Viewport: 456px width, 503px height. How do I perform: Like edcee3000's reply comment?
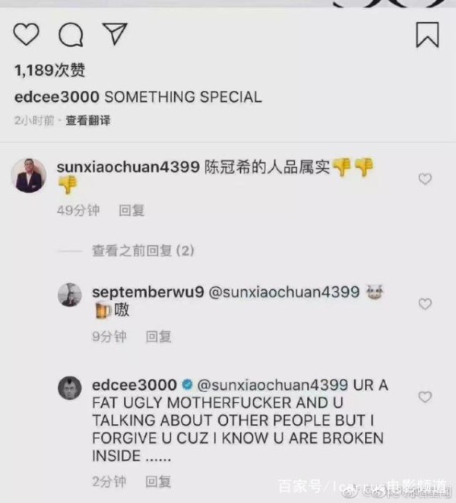(x=425, y=397)
